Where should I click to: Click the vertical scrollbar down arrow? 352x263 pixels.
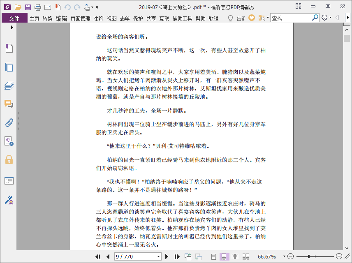point(347,248)
